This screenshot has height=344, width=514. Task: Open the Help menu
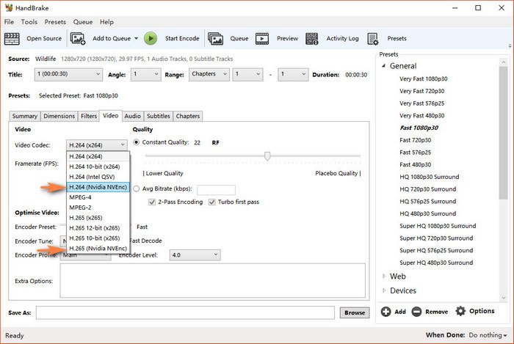106,22
